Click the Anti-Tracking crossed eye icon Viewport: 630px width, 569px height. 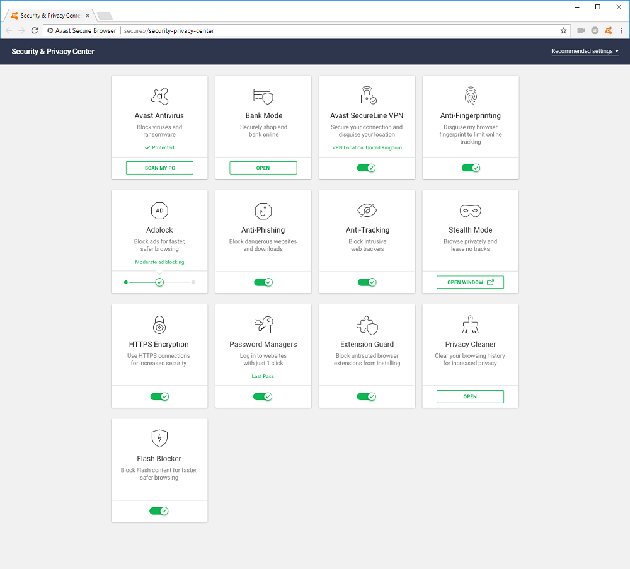pyautogui.click(x=367, y=210)
